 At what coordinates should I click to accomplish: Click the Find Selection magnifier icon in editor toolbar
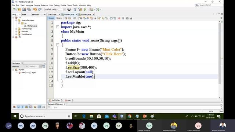tap(81, 18)
